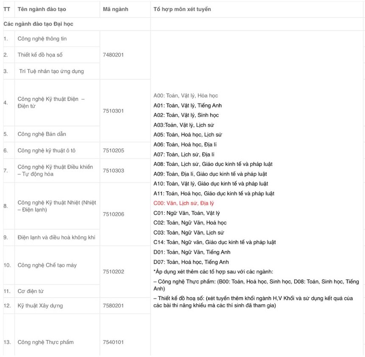365x357 pixels.
Task: Click the 'Tổ hợp môn xét tuyển' header
Action: (x=182, y=9)
